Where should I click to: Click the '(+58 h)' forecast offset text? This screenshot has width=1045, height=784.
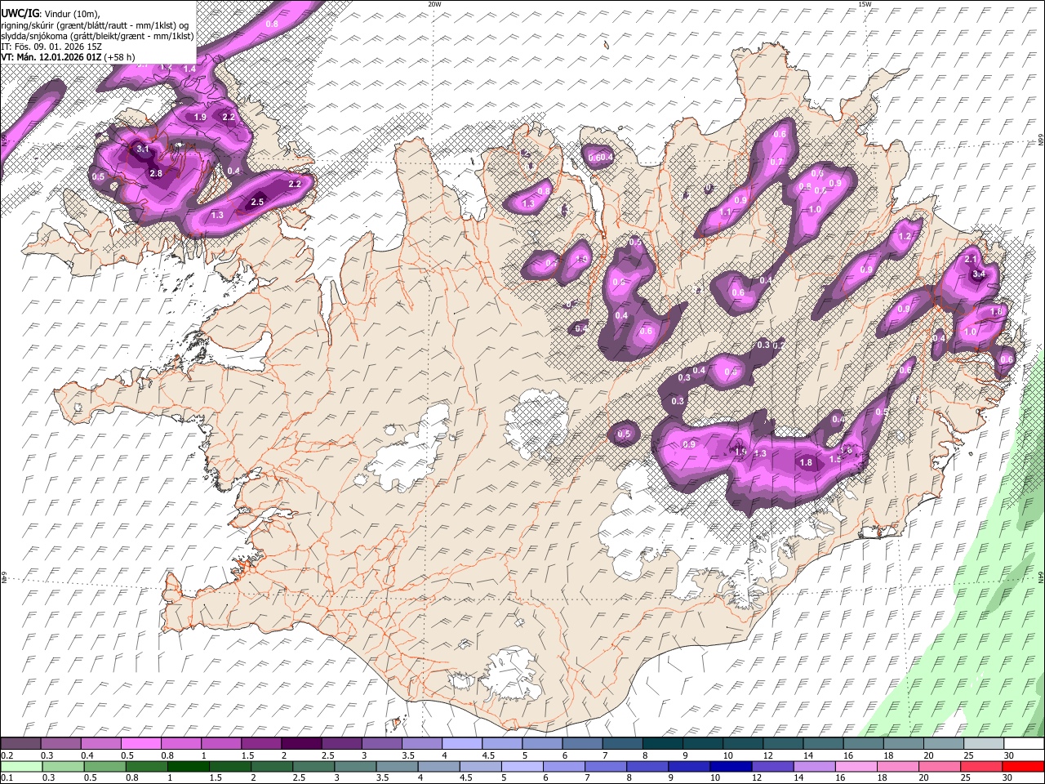120,57
